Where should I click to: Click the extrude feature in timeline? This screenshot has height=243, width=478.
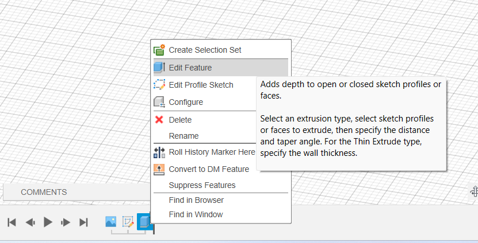pyautogui.click(x=144, y=221)
